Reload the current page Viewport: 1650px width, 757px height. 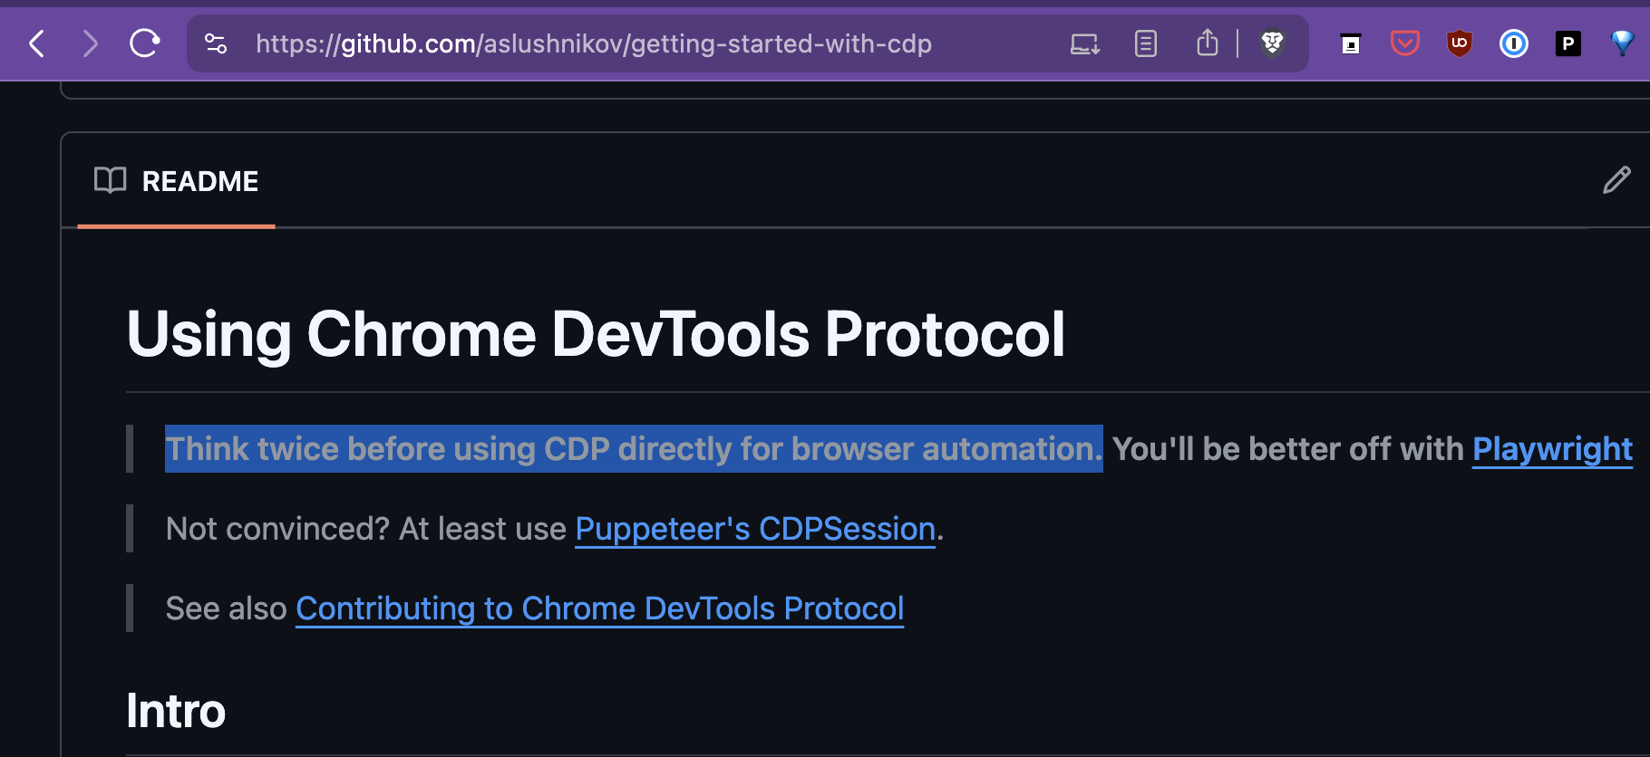point(145,43)
